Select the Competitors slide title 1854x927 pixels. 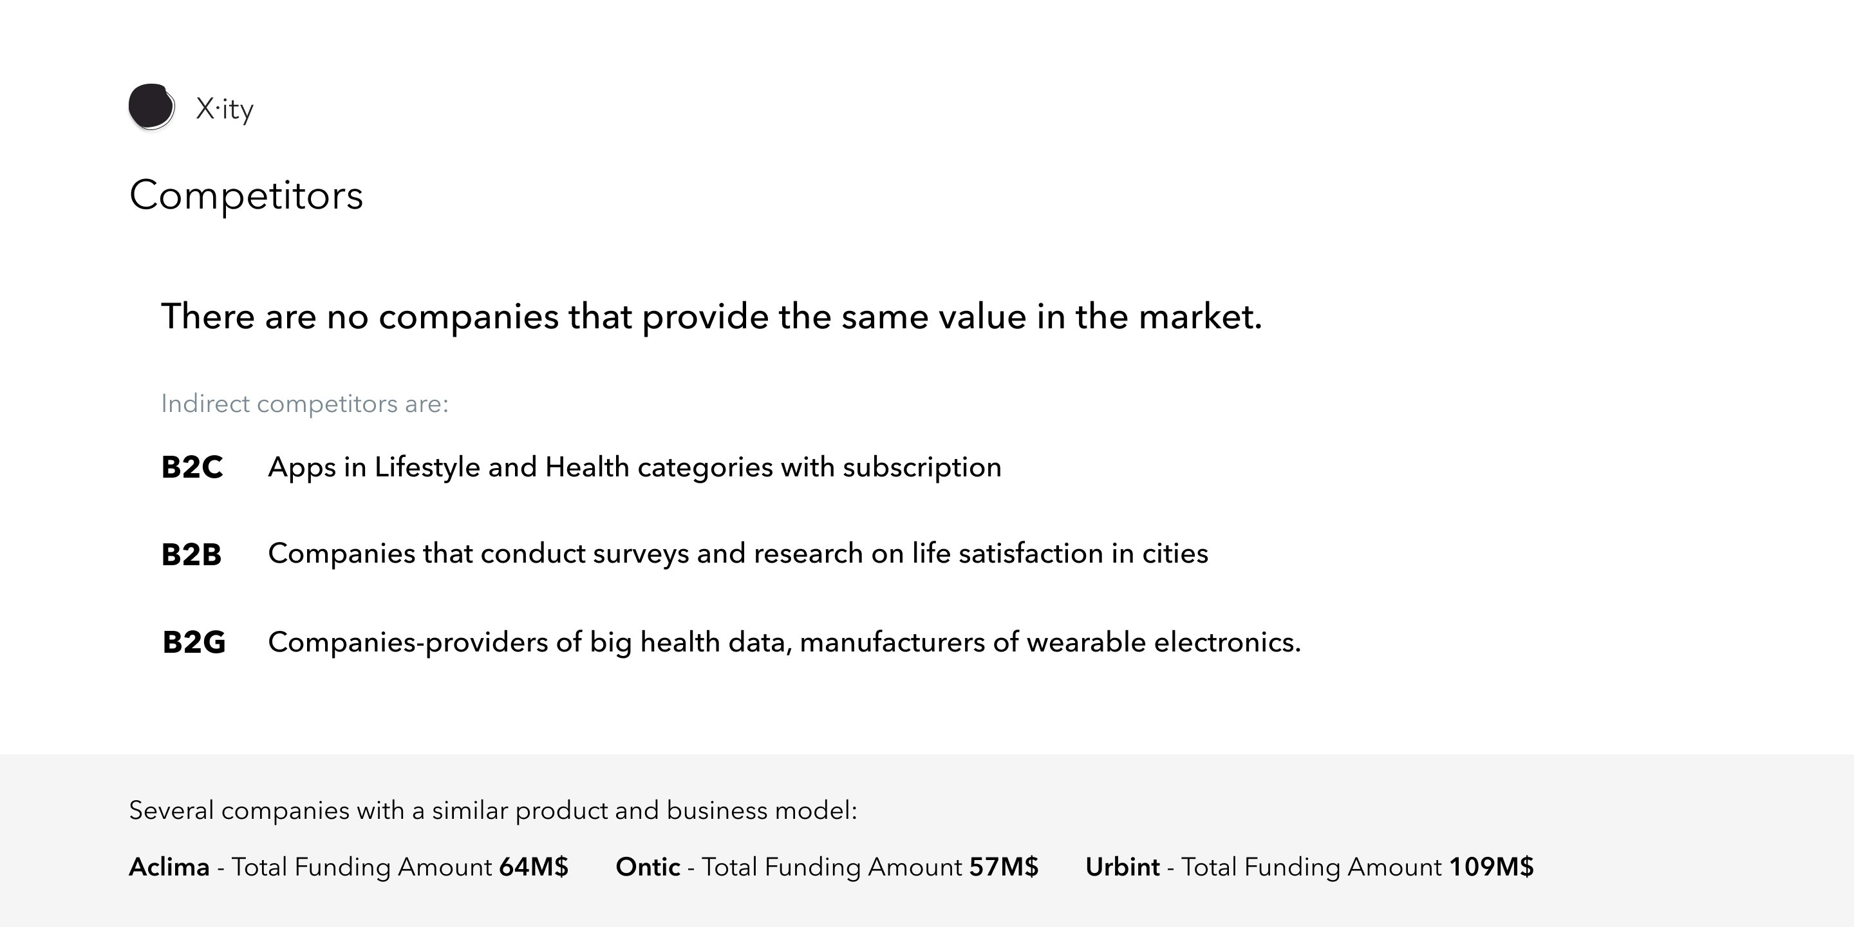[x=246, y=195]
